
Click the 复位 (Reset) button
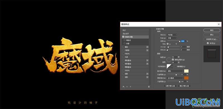pyautogui.click(x=212, y=35)
